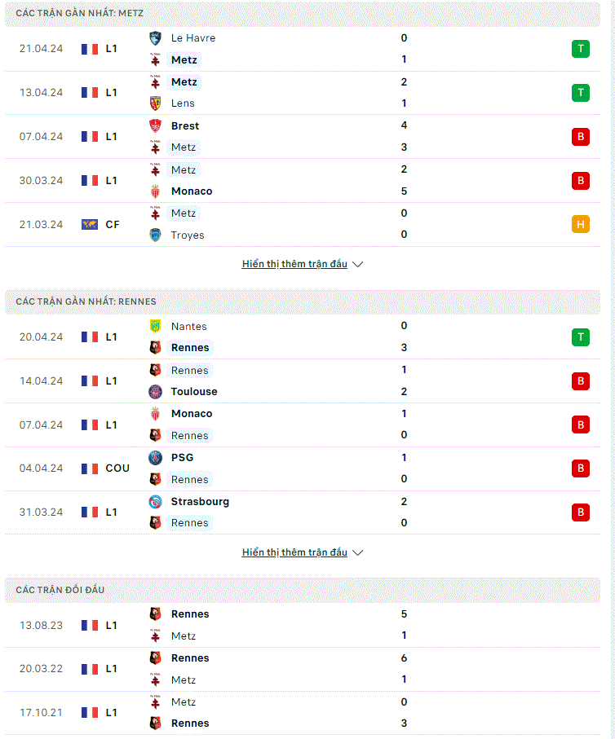
Task: Click the Brest club crest
Action: (x=155, y=125)
